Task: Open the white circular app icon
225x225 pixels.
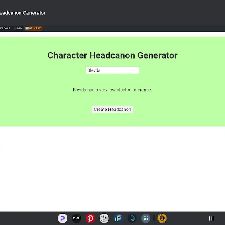Action: [104, 218]
